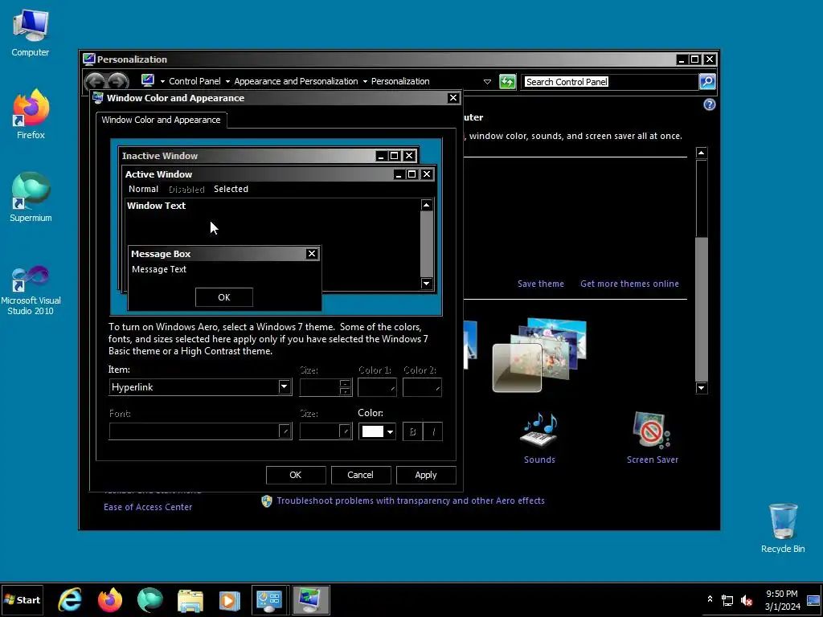Click preview scrollbar up arrow
823x617 pixels.
(x=427, y=205)
